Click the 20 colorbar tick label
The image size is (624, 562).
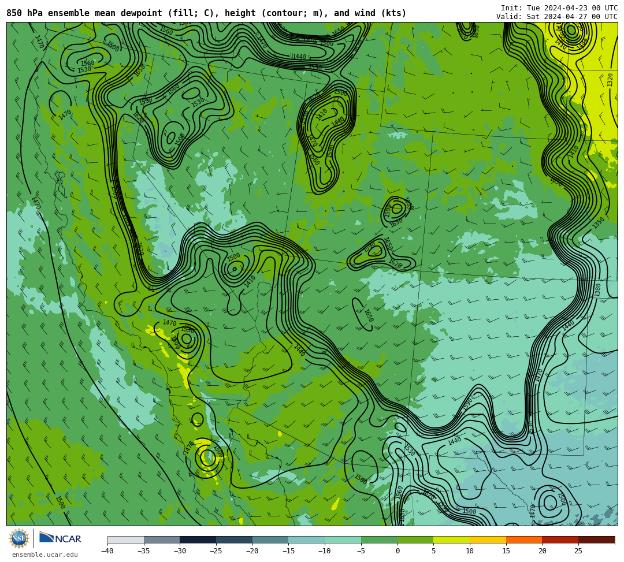click(x=543, y=551)
